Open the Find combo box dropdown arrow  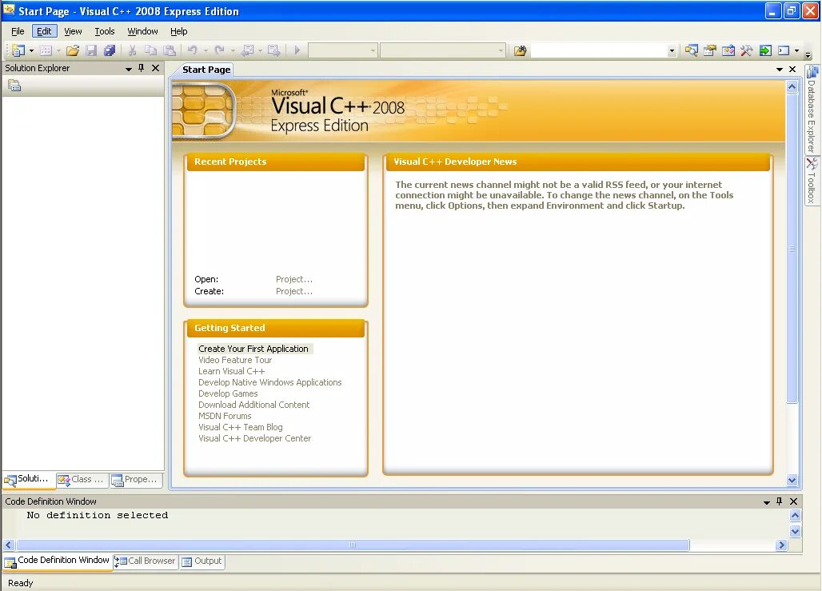672,51
